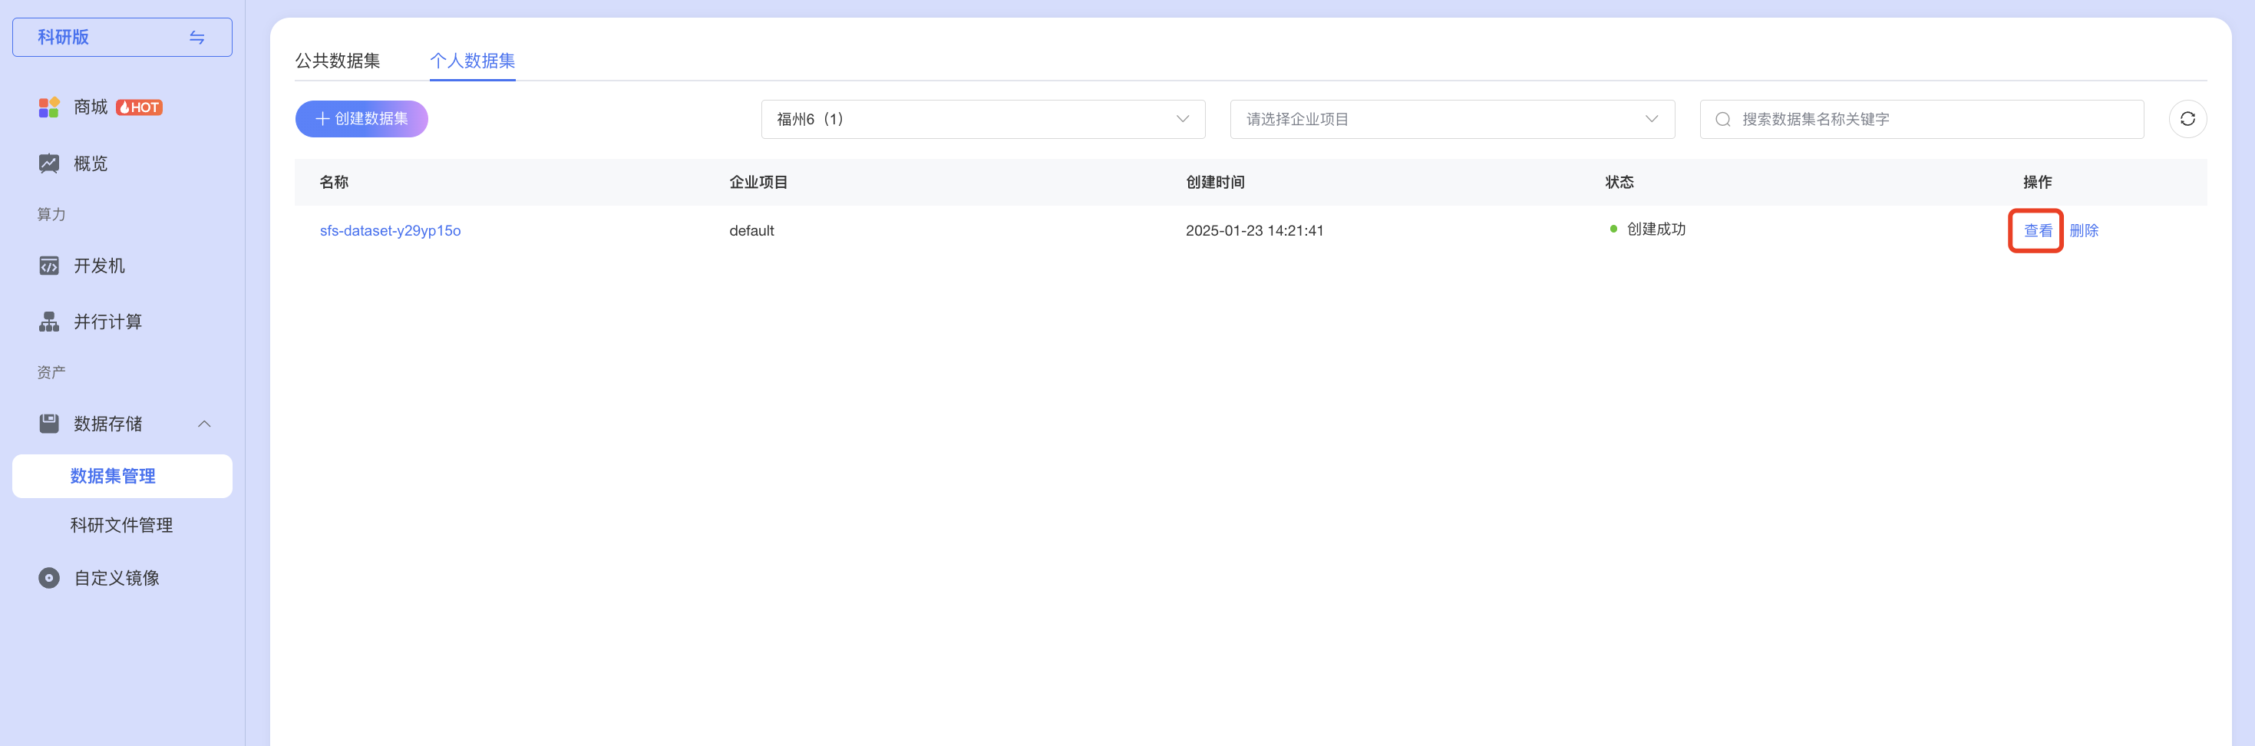Image resolution: width=2255 pixels, height=746 pixels.
Task: Click the 开发机 code window icon
Action: click(x=49, y=266)
